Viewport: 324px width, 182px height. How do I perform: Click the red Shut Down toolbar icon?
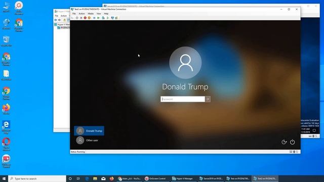tap(85, 18)
